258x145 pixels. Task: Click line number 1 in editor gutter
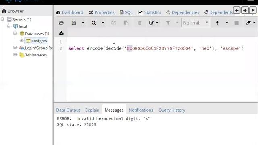click(x=61, y=42)
